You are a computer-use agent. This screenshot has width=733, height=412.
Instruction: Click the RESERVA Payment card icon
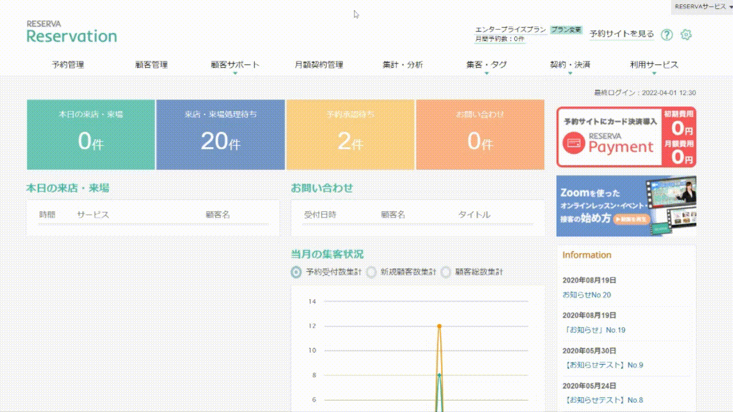[573, 143]
